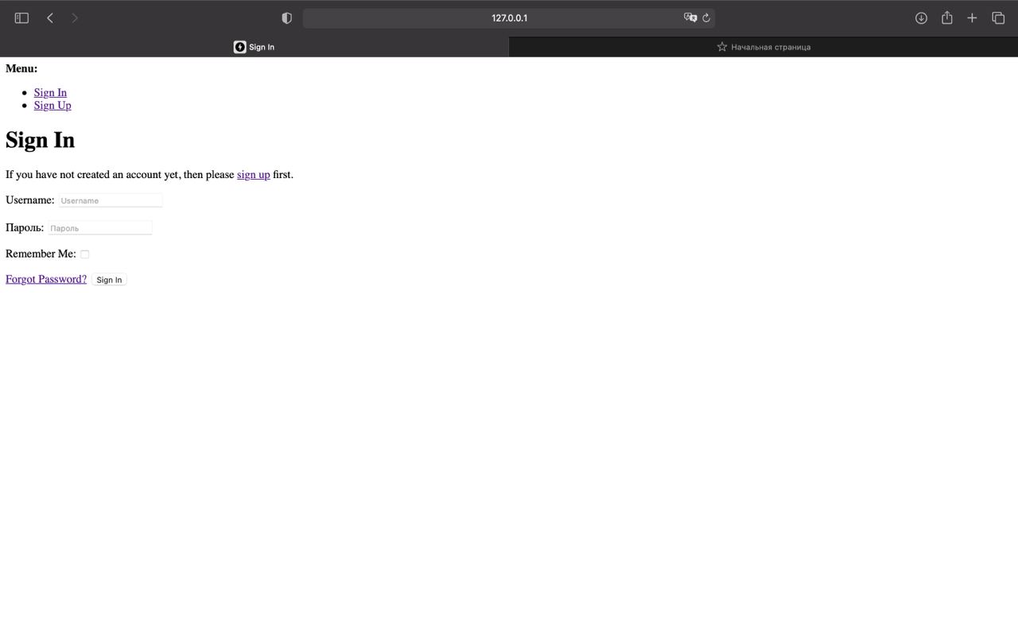Click the translate page icon
Viewport: 1018px width, 636px height.
coord(690,17)
